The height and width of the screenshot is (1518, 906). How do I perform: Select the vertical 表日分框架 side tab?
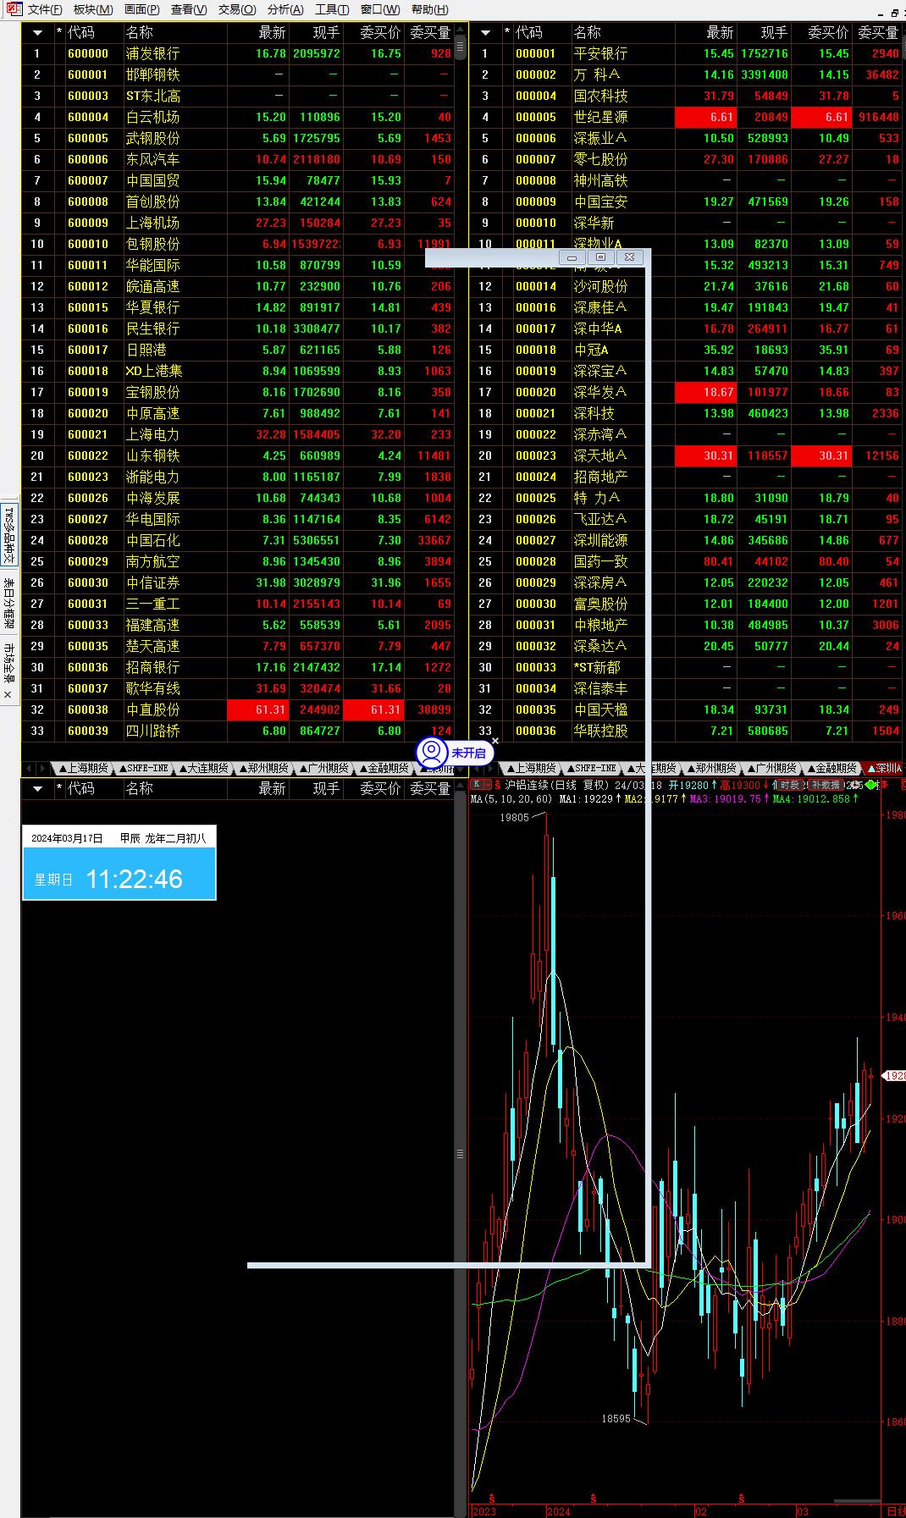point(8,602)
